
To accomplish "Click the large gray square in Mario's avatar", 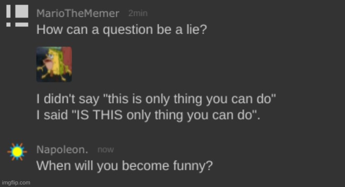I will [22, 11].
